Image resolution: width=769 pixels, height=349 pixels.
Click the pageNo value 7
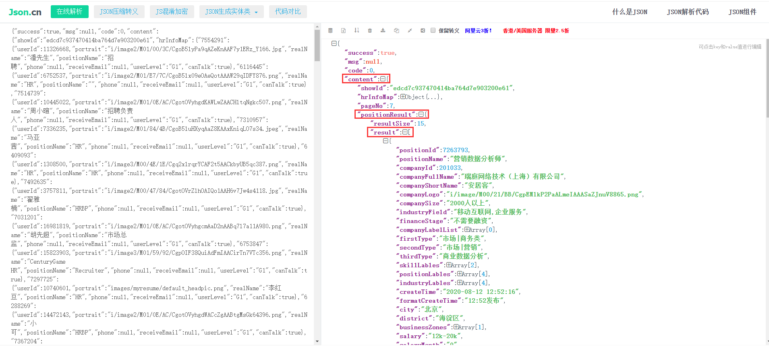[391, 106]
